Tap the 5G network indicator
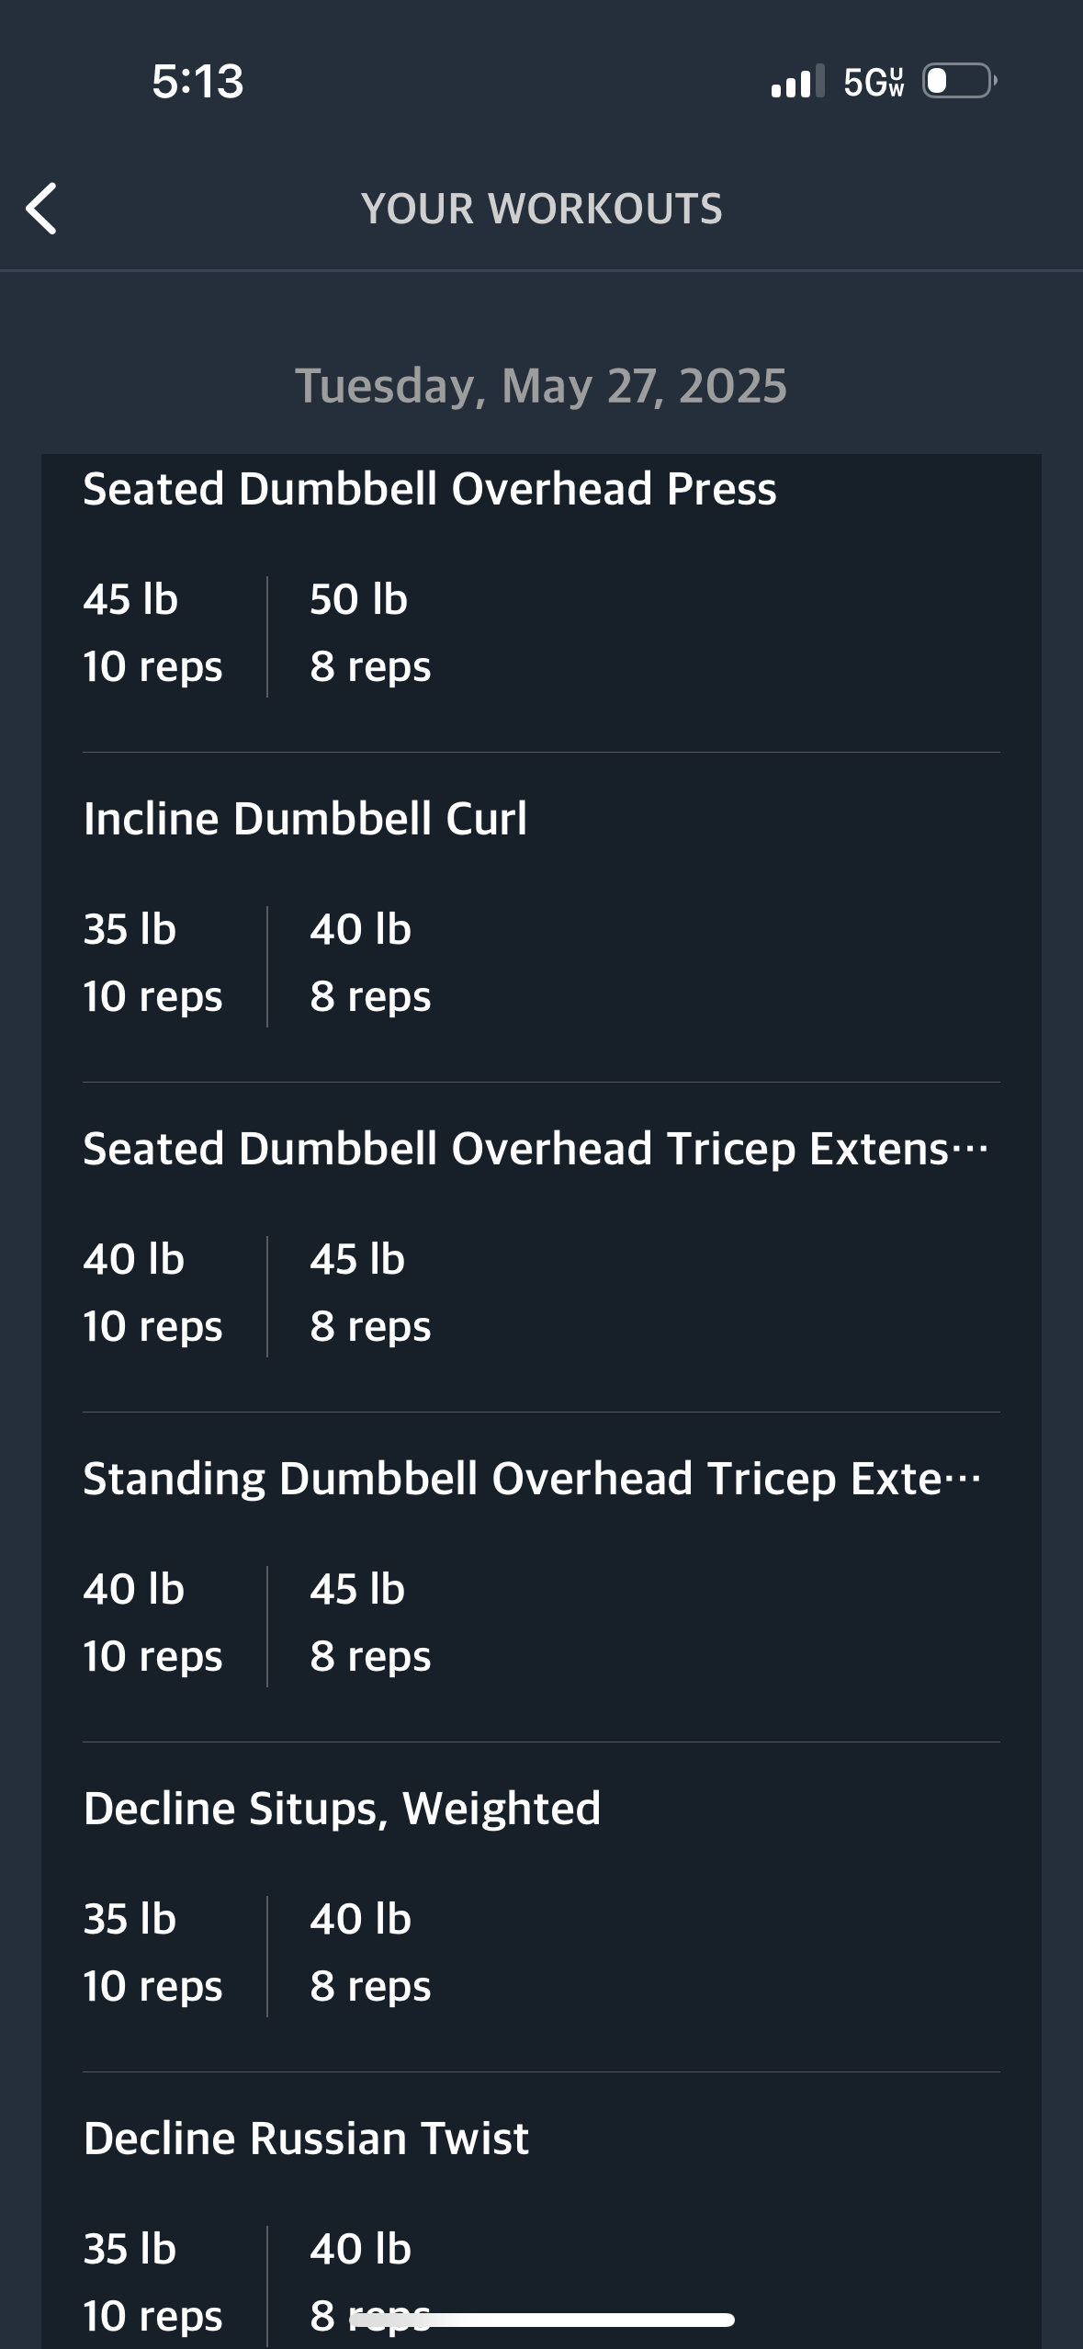The height and width of the screenshot is (2349, 1083). click(874, 82)
